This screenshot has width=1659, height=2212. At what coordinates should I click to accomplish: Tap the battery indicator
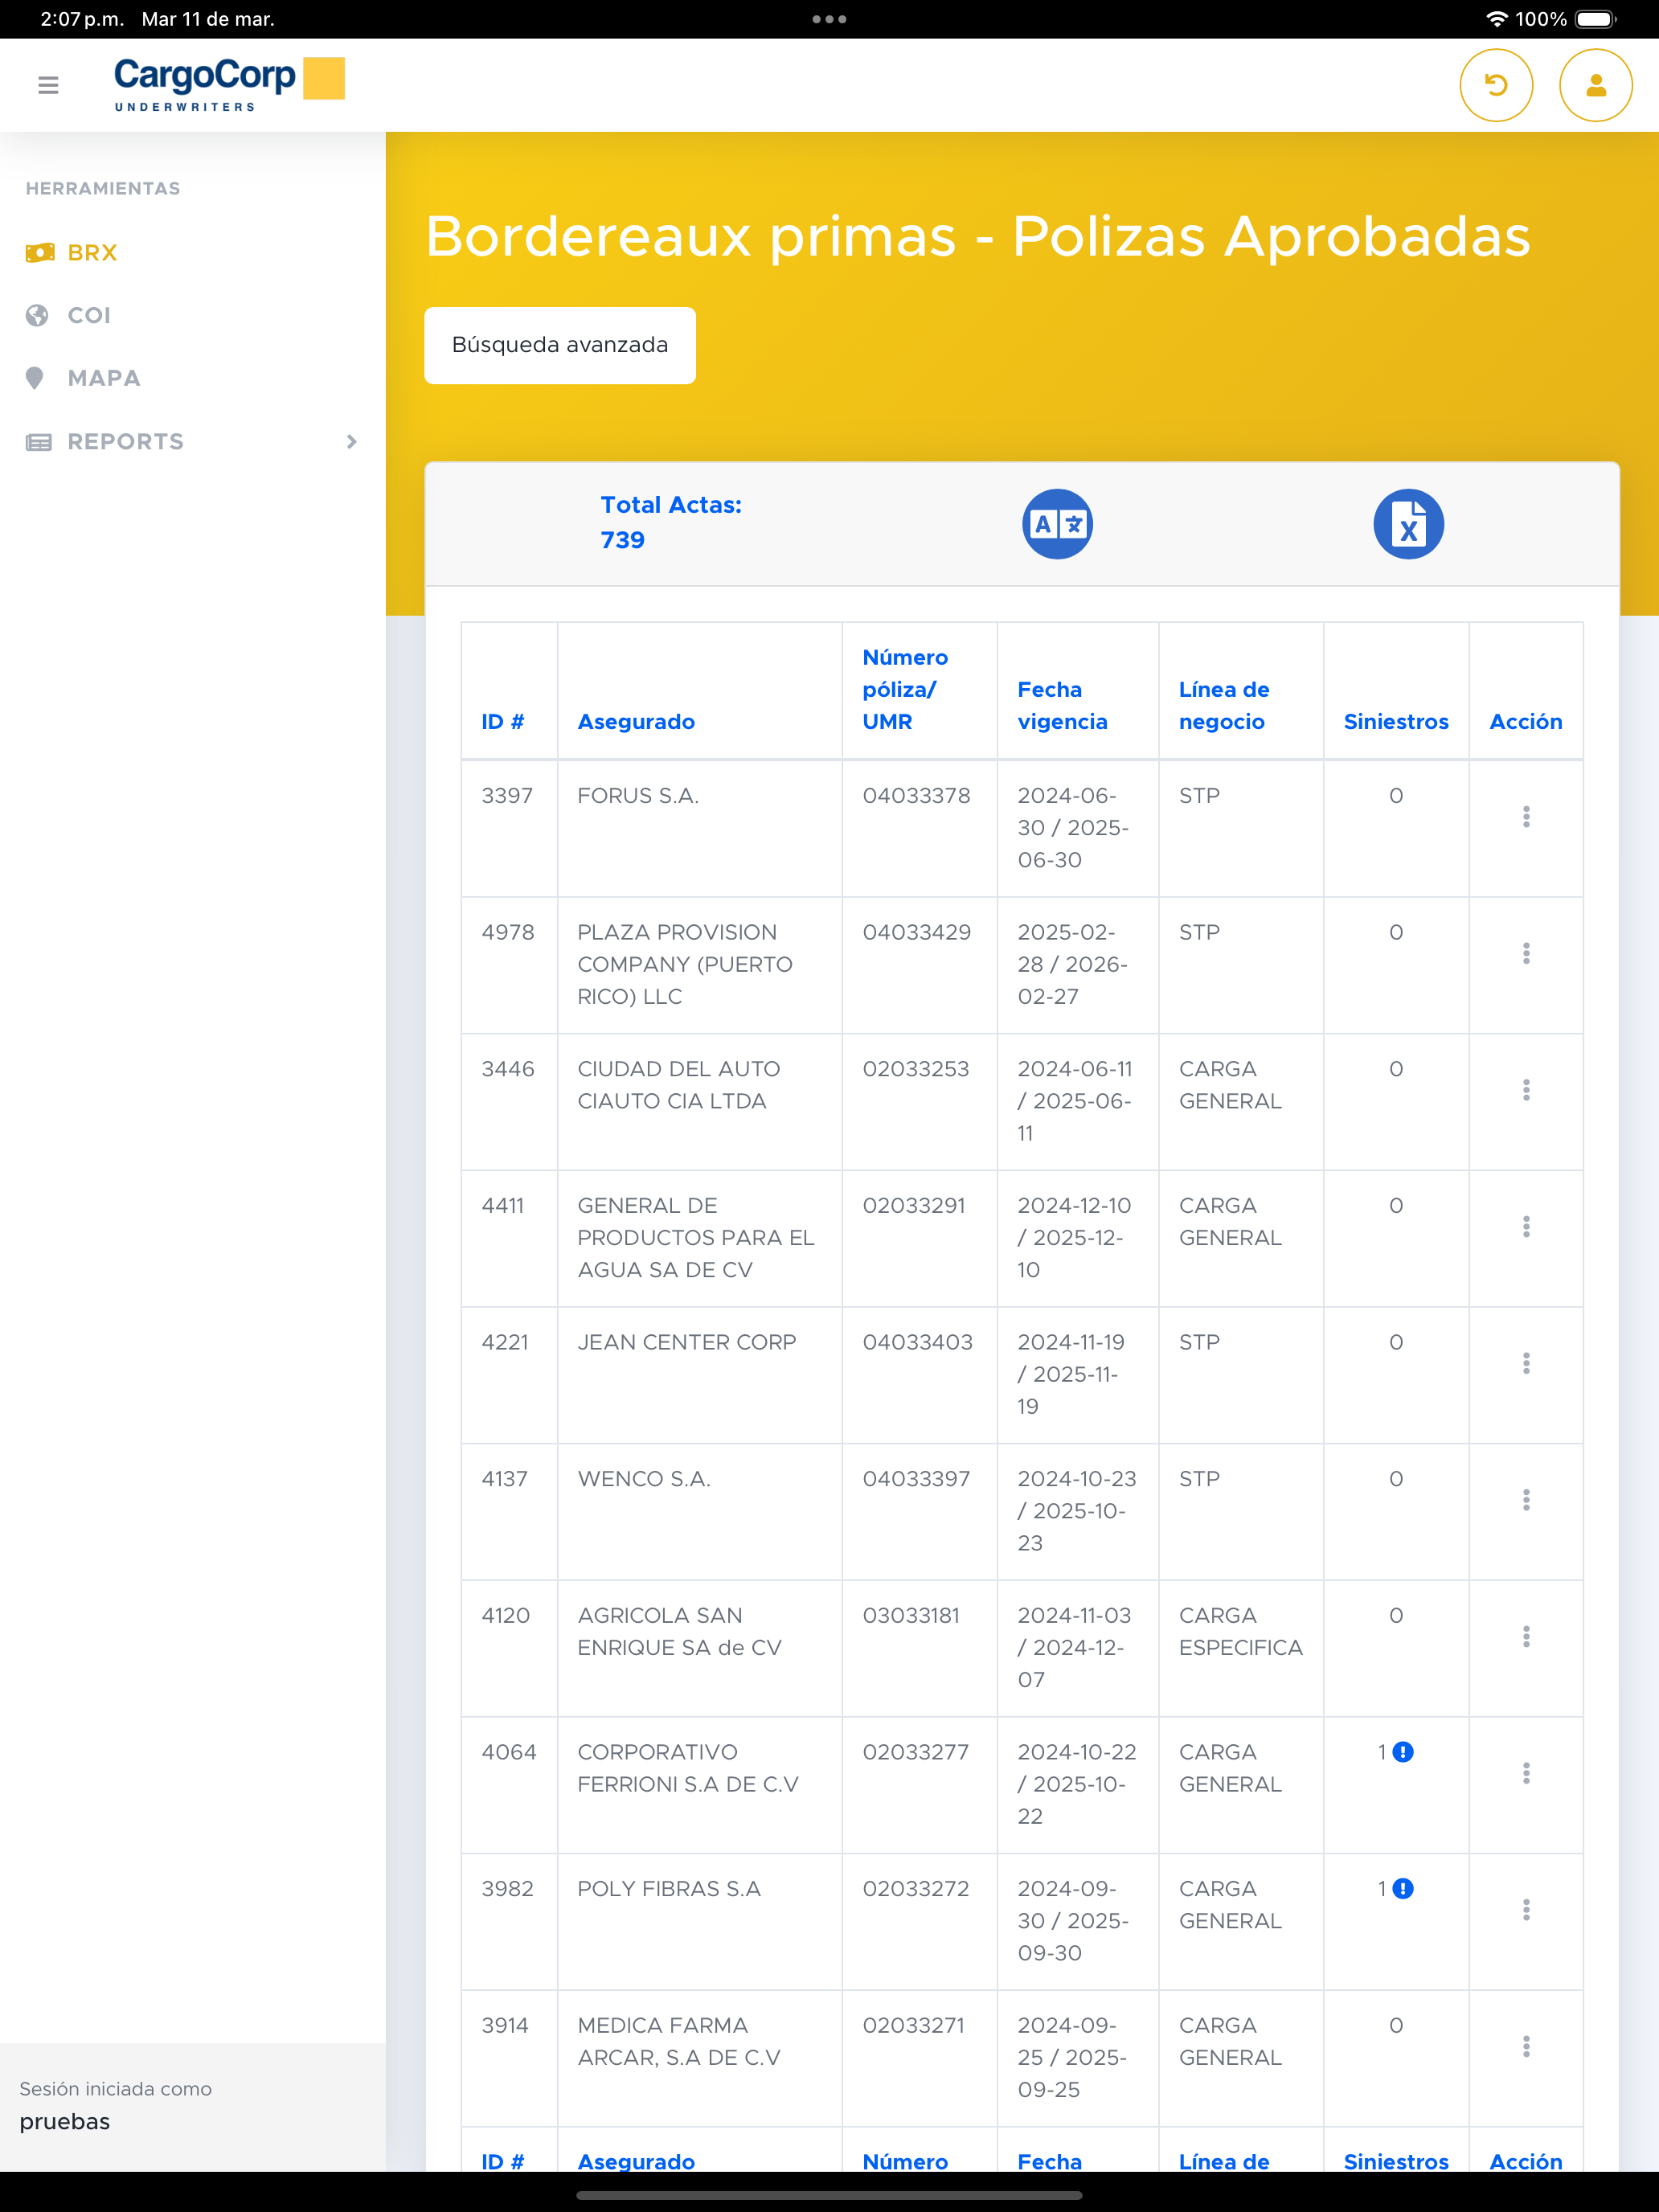(x=1596, y=19)
